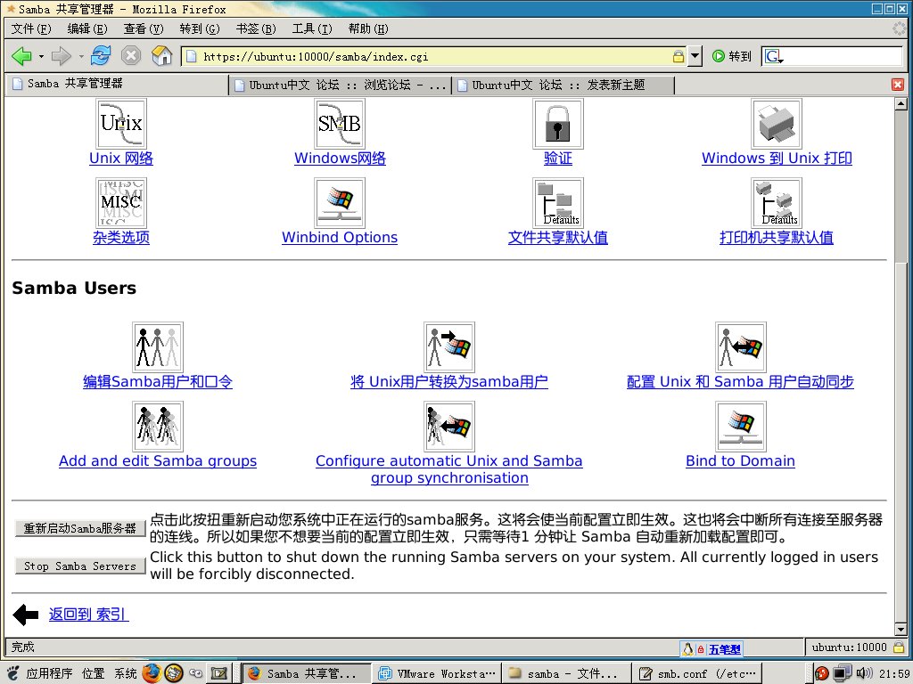Go to the home page icon

click(x=161, y=56)
